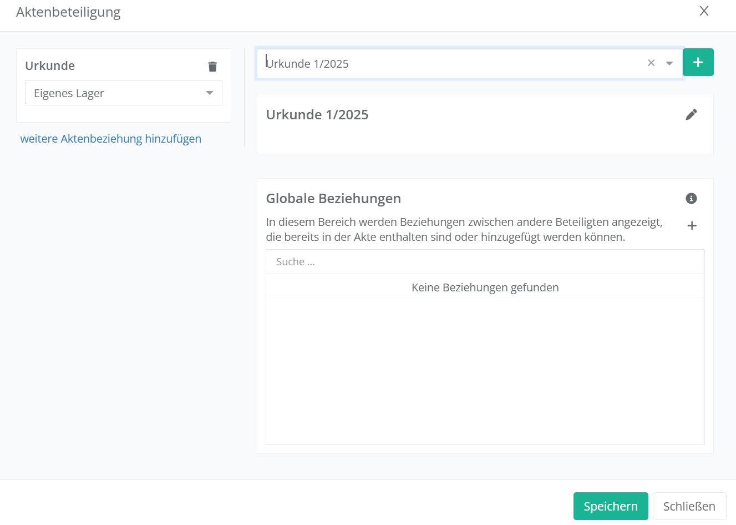The width and height of the screenshot is (736, 525).
Task: Click inside the Urkunde 1/2025 text input
Action: [444, 64]
